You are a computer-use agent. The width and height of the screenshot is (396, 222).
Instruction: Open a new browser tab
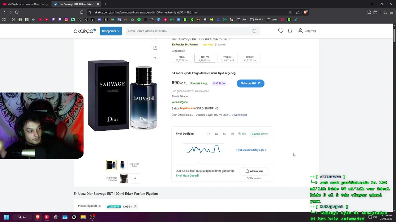click(105, 4)
